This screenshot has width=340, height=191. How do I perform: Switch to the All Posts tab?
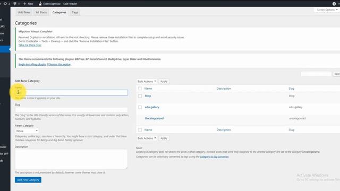pyautogui.click(x=41, y=12)
